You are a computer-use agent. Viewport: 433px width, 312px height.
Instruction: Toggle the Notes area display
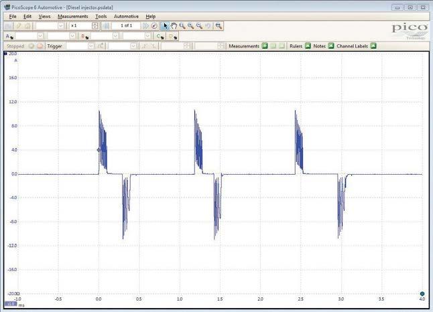pos(331,46)
